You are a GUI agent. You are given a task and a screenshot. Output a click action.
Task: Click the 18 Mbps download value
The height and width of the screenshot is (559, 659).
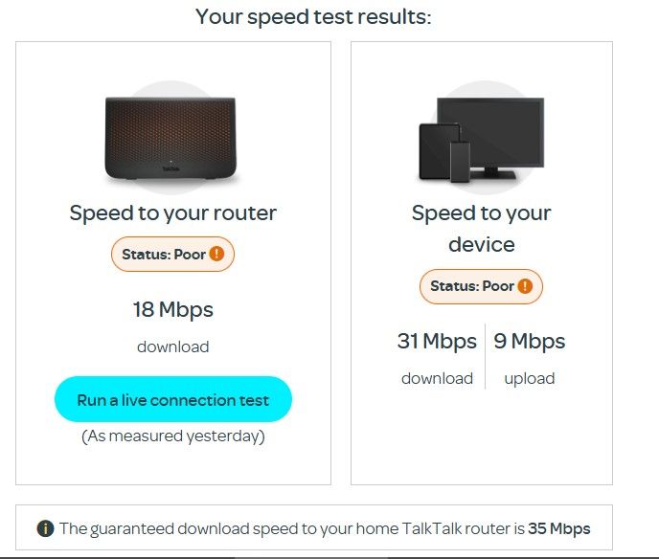pos(172,310)
